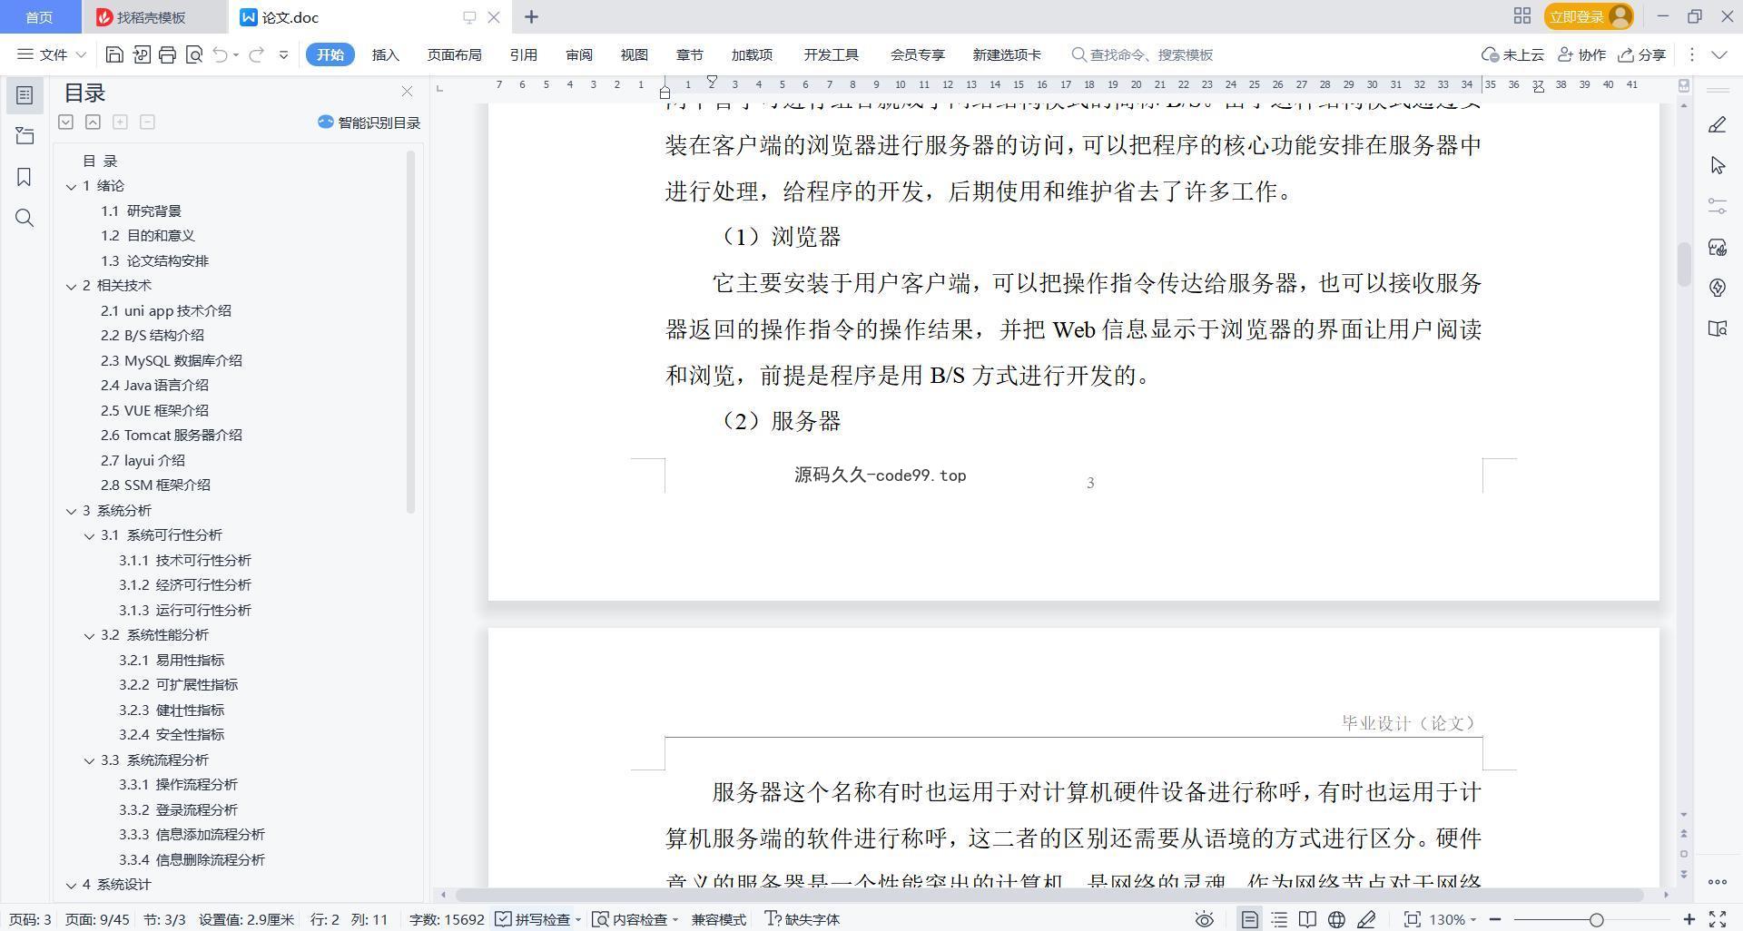Collapse the 1 绪论 outline node
The width and height of the screenshot is (1743, 931).
pos(71,186)
